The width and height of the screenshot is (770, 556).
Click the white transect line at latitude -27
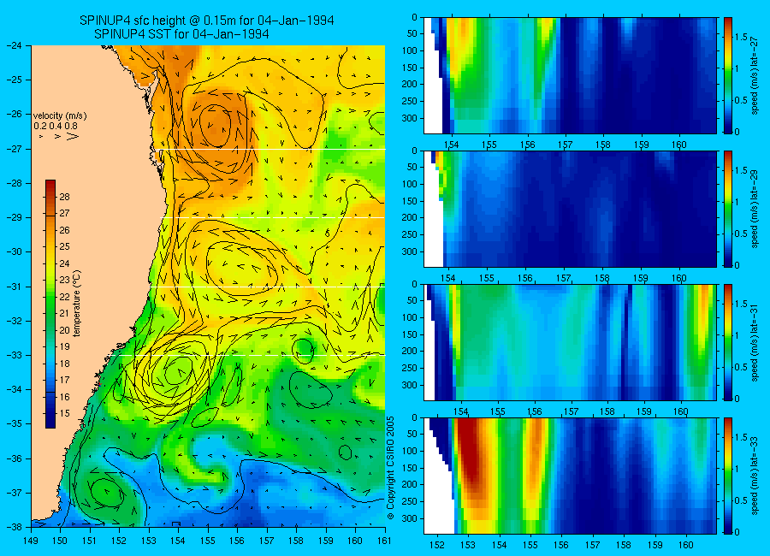[x=273, y=150]
